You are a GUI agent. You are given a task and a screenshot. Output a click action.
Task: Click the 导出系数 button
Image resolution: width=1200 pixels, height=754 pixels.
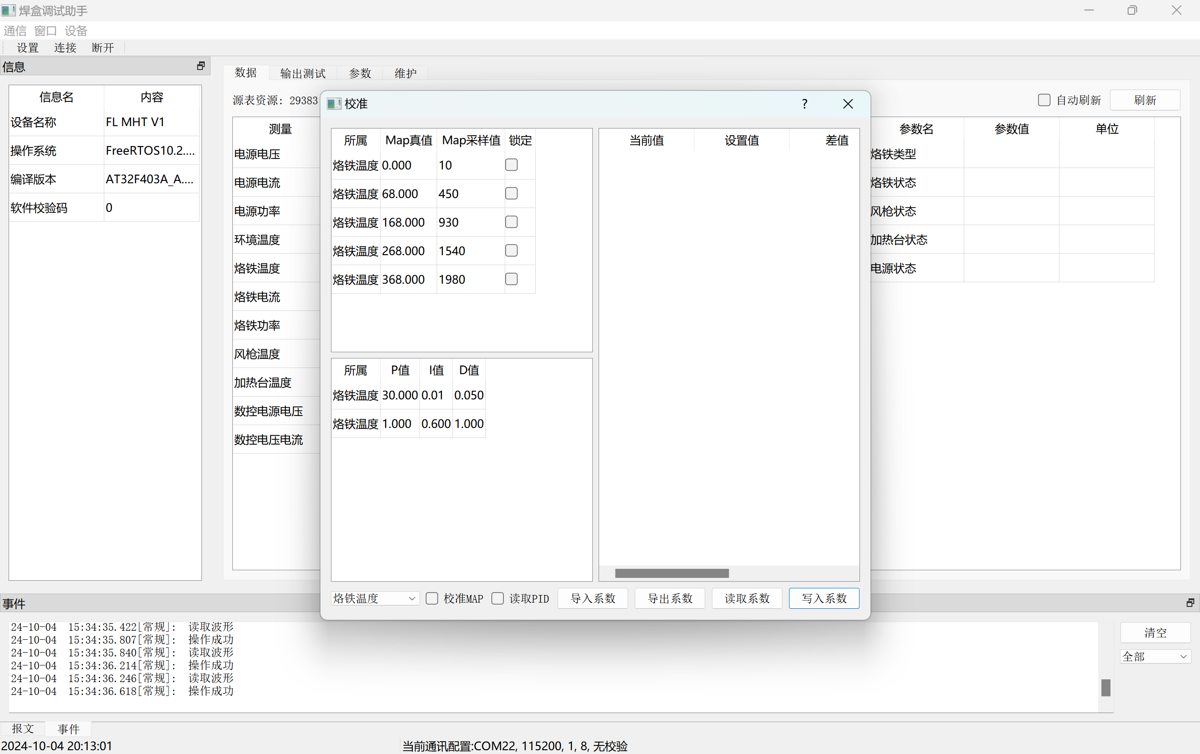(670, 598)
